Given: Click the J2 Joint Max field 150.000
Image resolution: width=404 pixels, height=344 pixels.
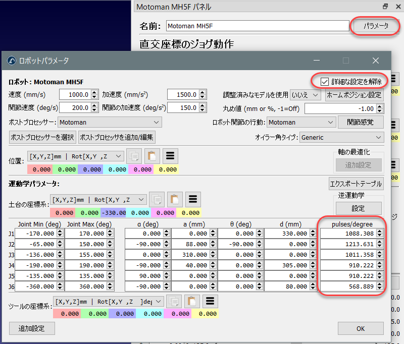Looking at the screenshot, I should tap(89, 244).
